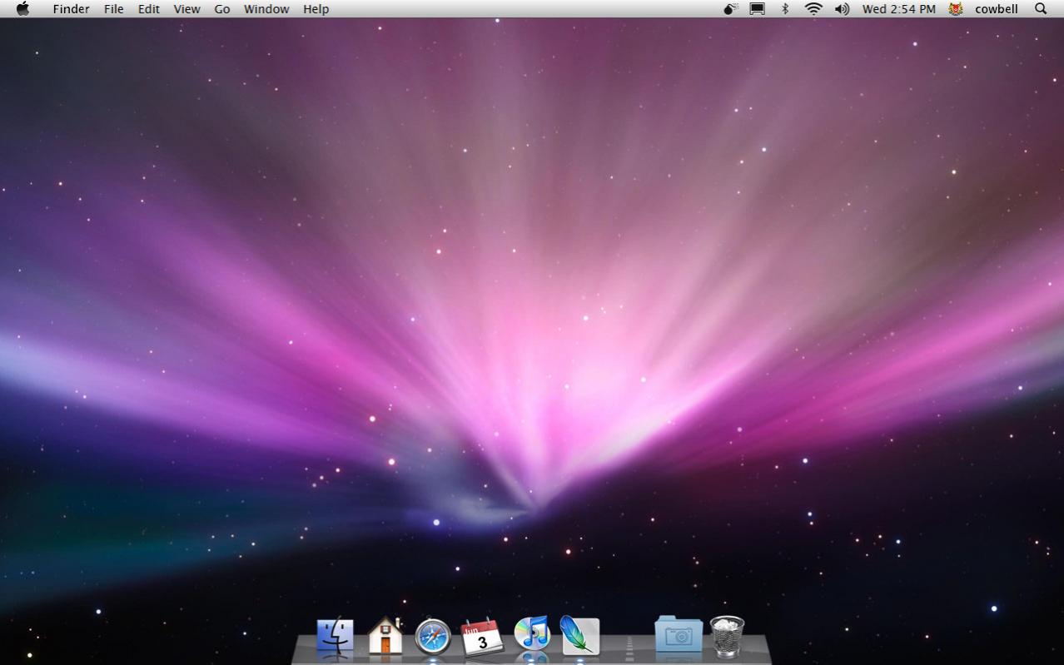
Task: Open the Edit menu
Action: (149, 9)
